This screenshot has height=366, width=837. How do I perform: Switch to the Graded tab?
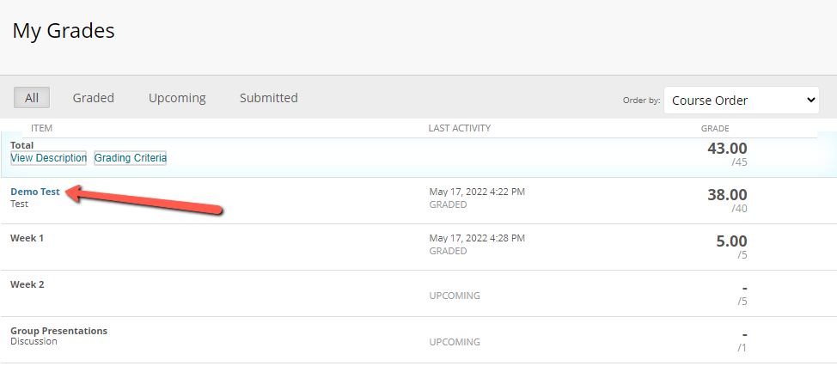pos(94,98)
